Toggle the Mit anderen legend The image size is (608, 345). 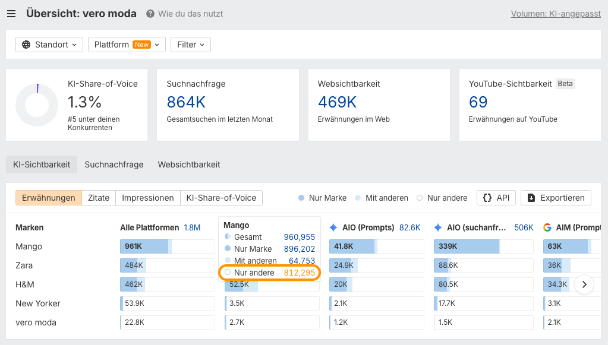click(x=382, y=198)
